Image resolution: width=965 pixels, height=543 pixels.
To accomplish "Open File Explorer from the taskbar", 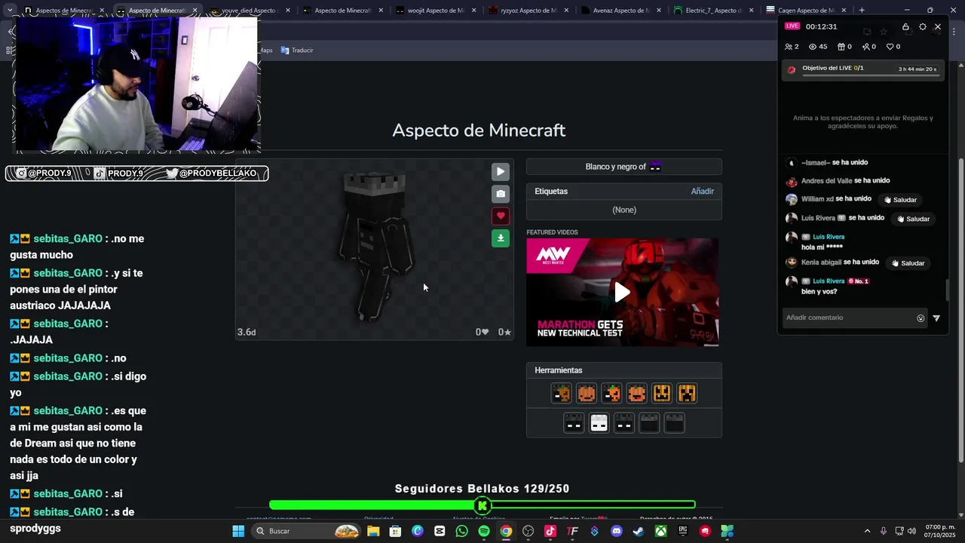I will point(373,531).
